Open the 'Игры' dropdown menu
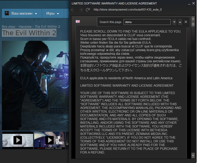 [53, 14]
